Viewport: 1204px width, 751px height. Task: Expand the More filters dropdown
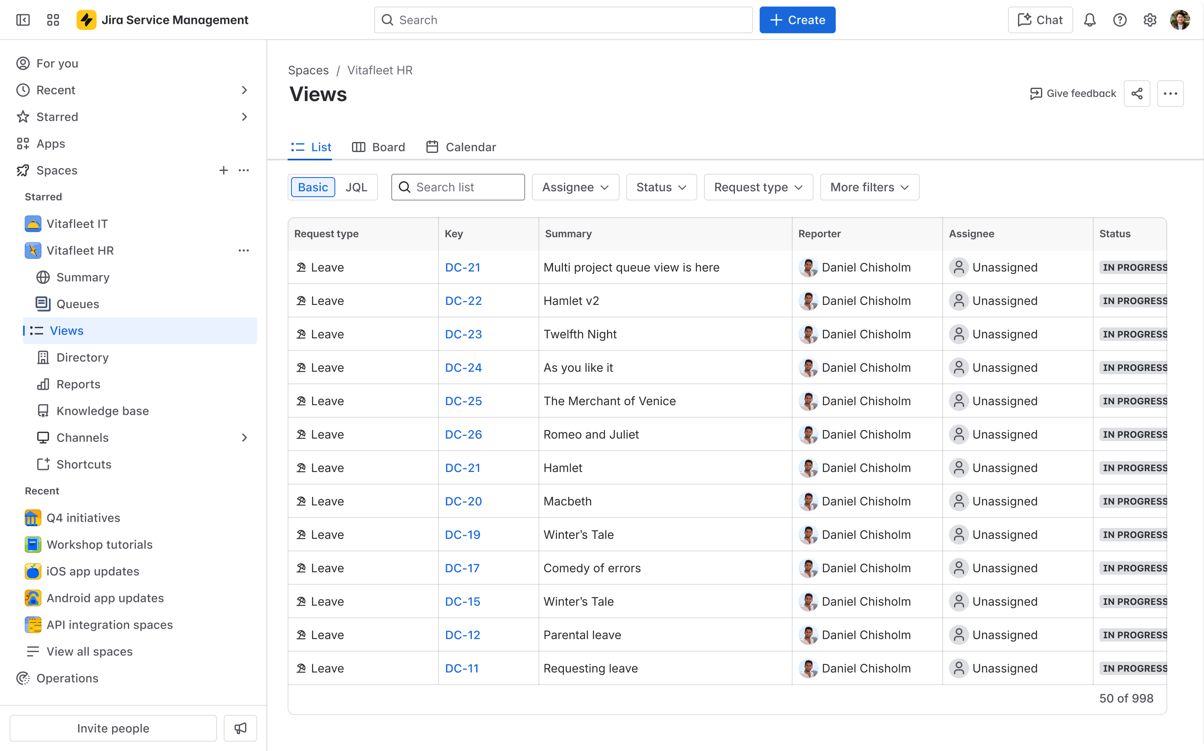[870, 187]
